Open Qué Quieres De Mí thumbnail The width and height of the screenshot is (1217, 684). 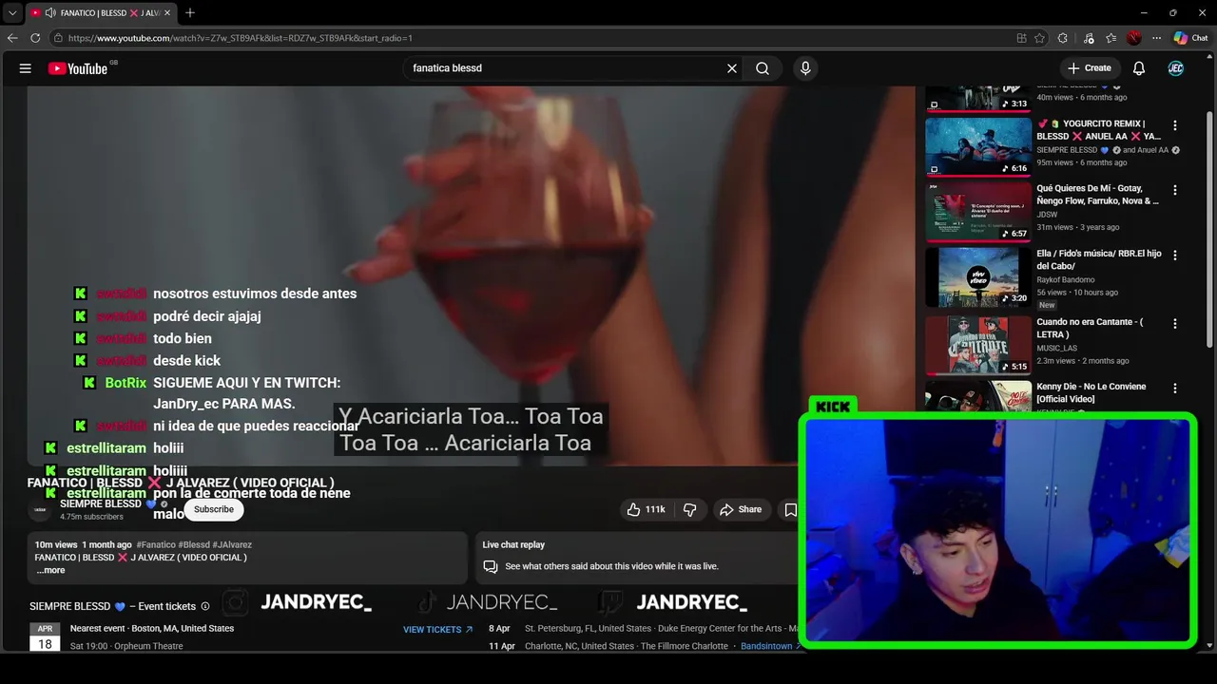pos(978,212)
